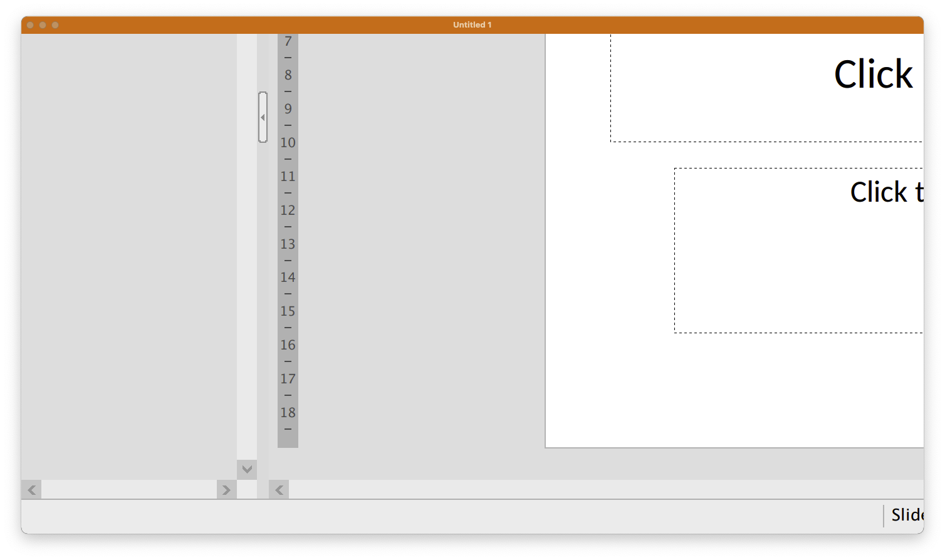
Task: Click the slide panel scroll-right arrow
Action: click(x=226, y=490)
